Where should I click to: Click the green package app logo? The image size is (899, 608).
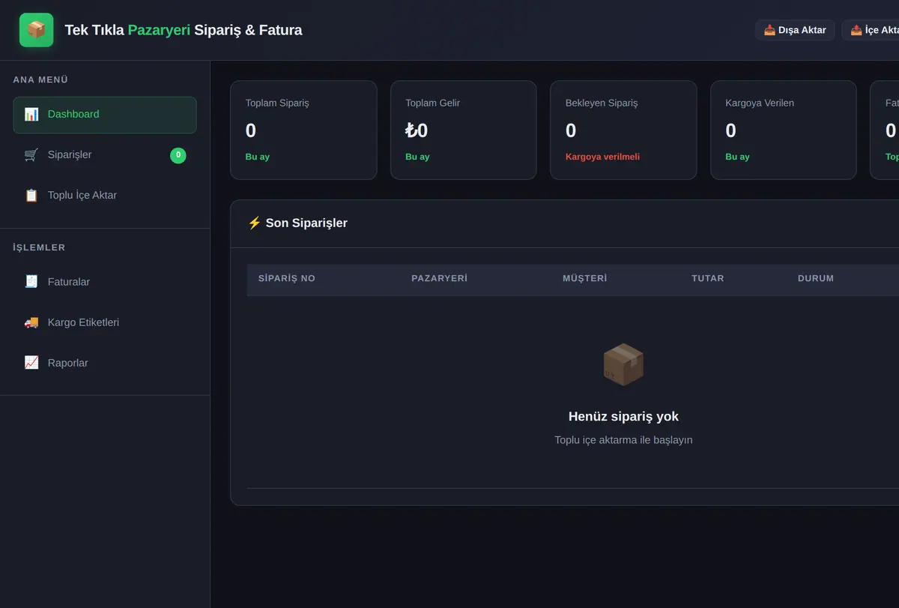coord(36,30)
